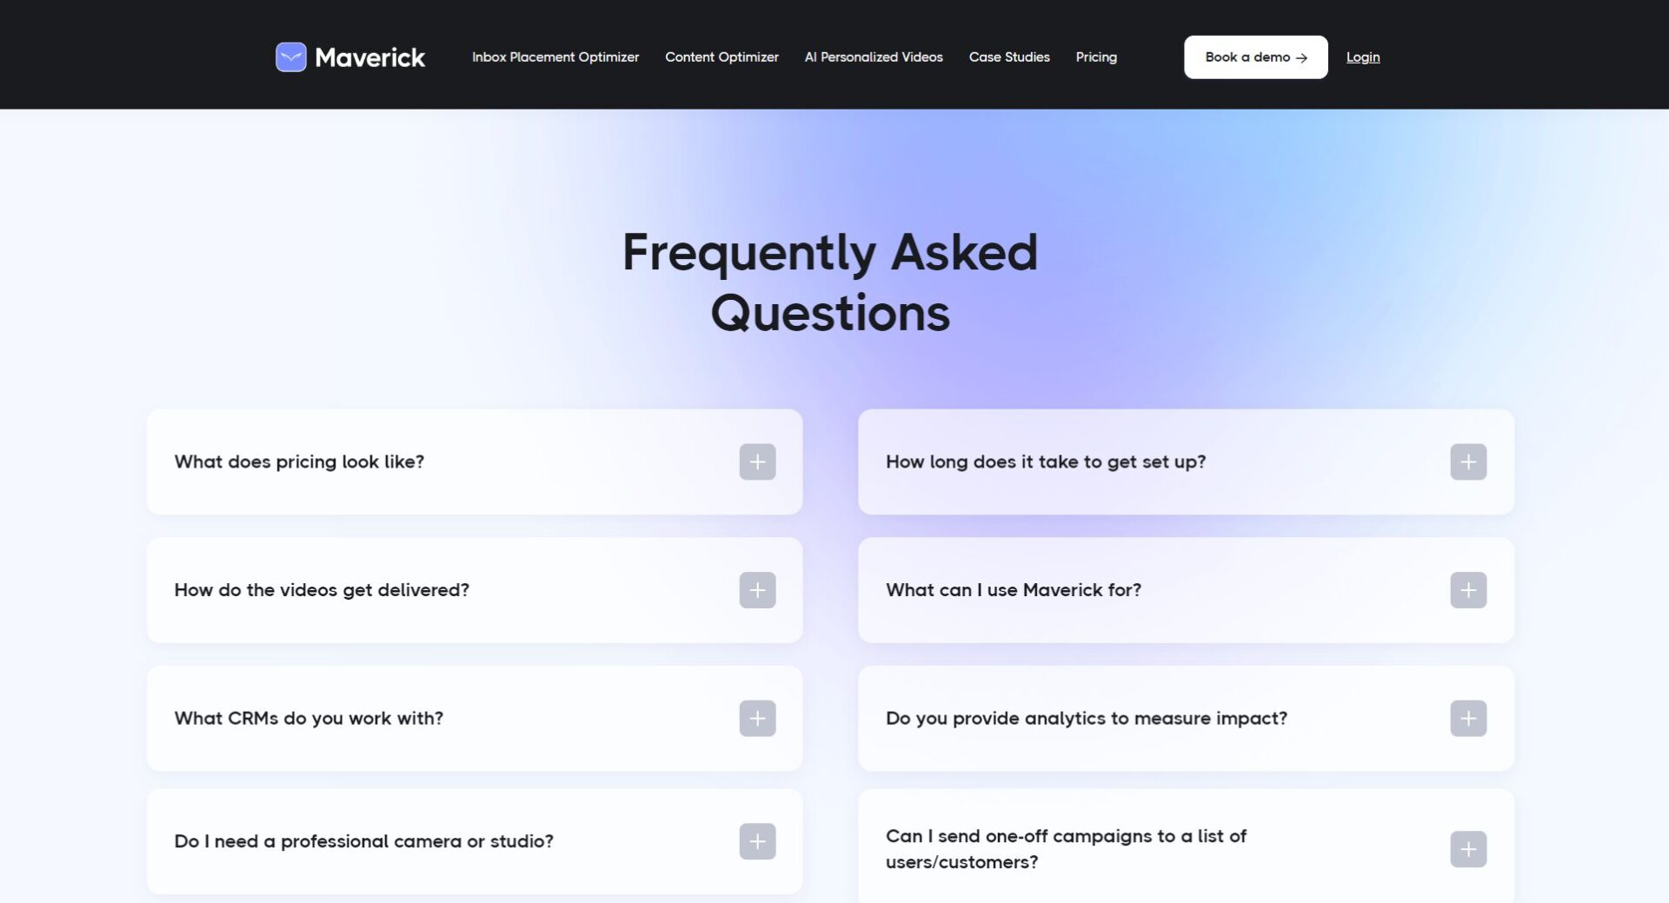
Task: Click the Maverick brand name text
Action: coord(369,57)
